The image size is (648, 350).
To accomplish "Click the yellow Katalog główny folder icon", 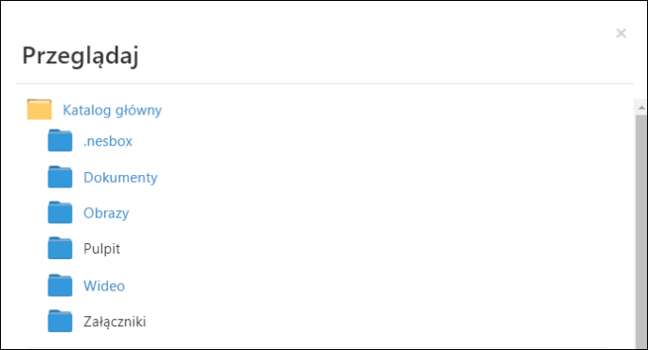I will click(x=39, y=110).
